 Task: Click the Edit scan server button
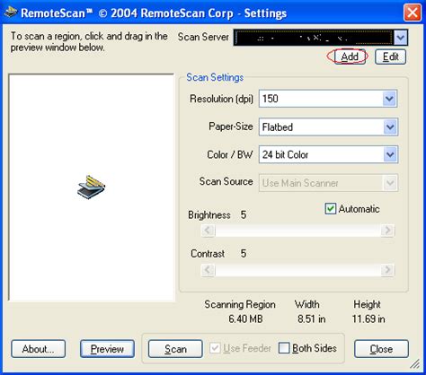(390, 57)
